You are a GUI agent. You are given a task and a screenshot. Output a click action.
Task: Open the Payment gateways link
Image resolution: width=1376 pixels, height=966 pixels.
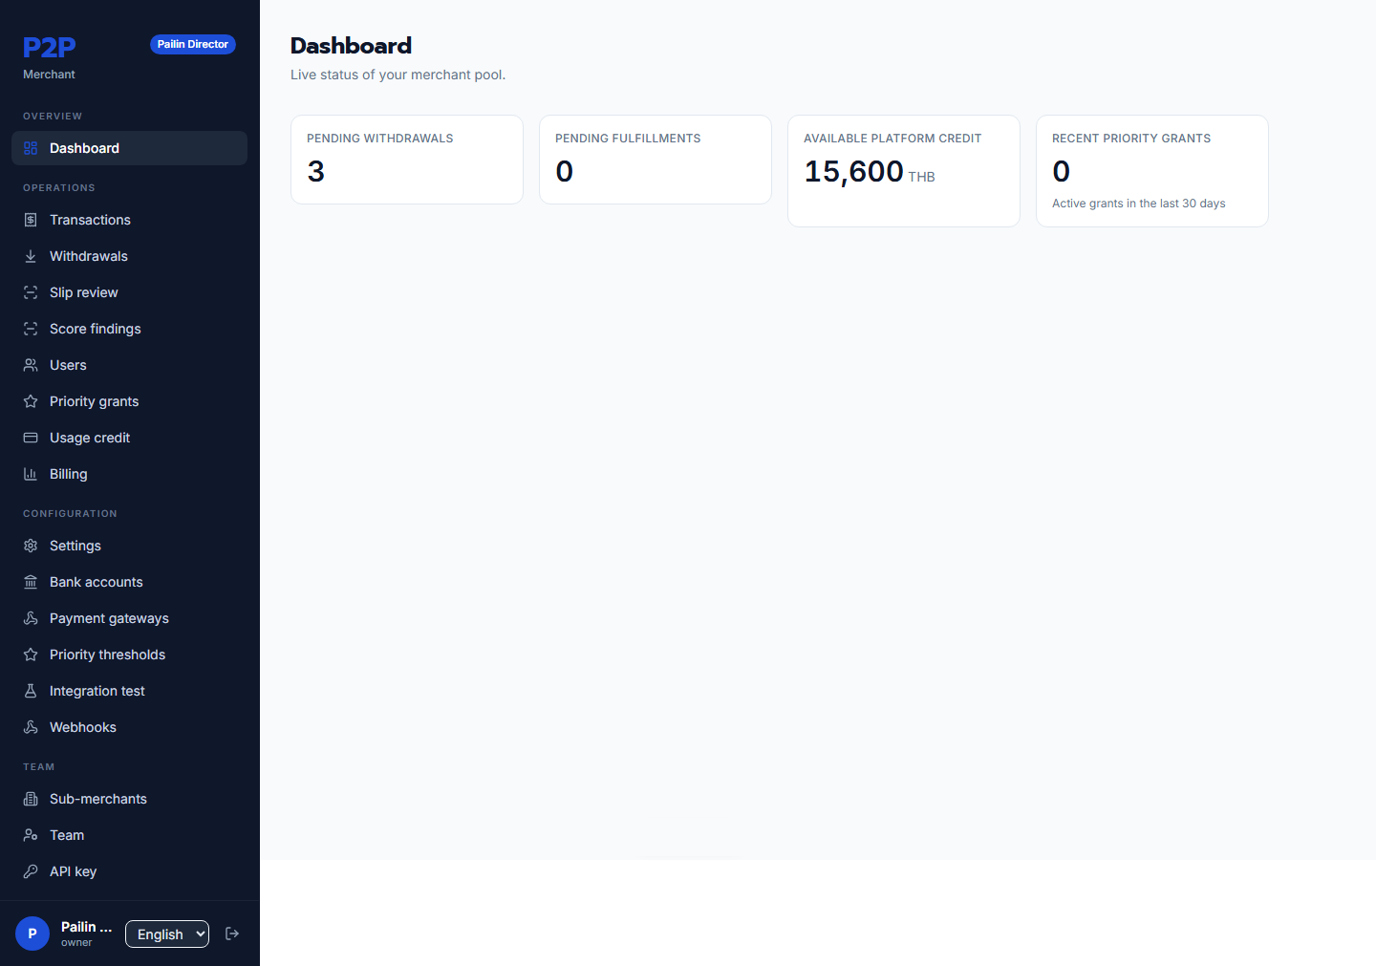129,618
